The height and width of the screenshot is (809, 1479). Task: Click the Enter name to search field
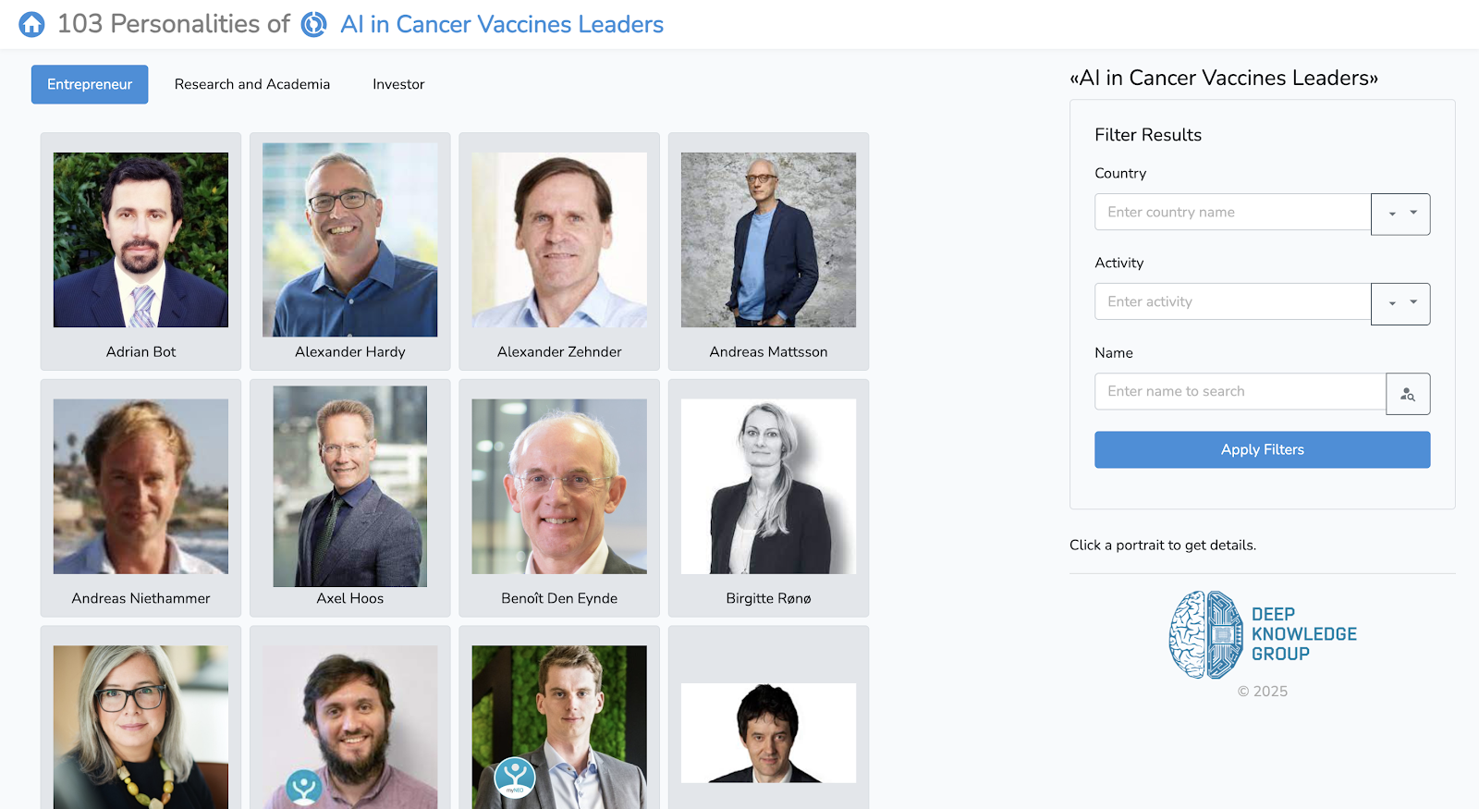point(1240,391)
